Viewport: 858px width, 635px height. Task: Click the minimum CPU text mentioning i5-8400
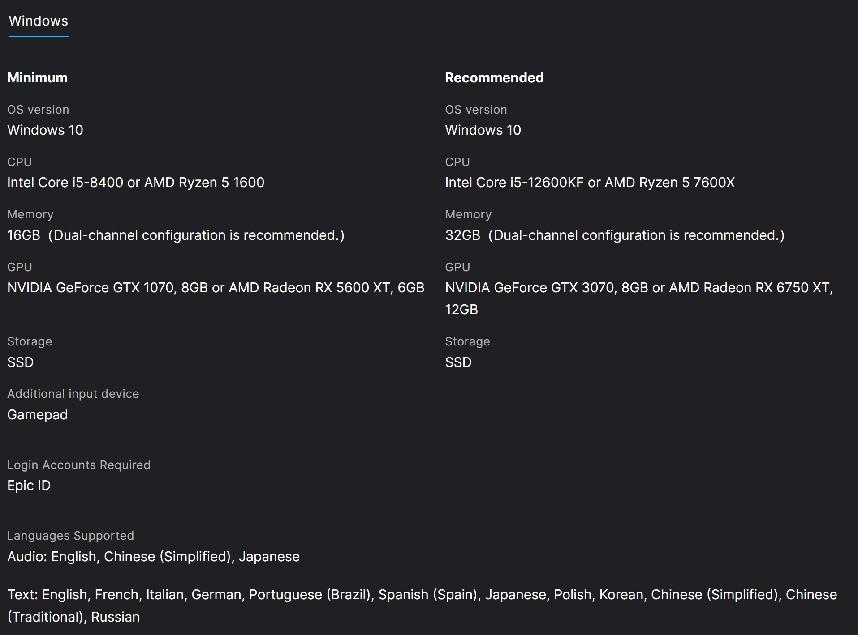135,183
